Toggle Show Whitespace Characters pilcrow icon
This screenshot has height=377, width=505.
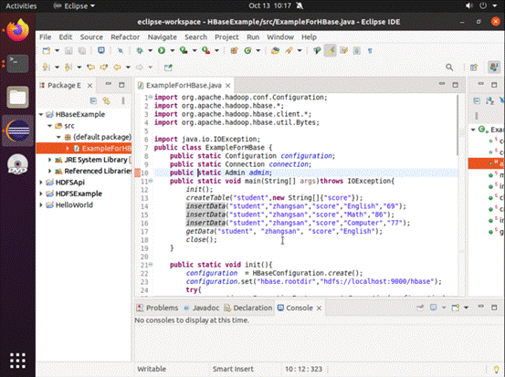coord(370,51)
